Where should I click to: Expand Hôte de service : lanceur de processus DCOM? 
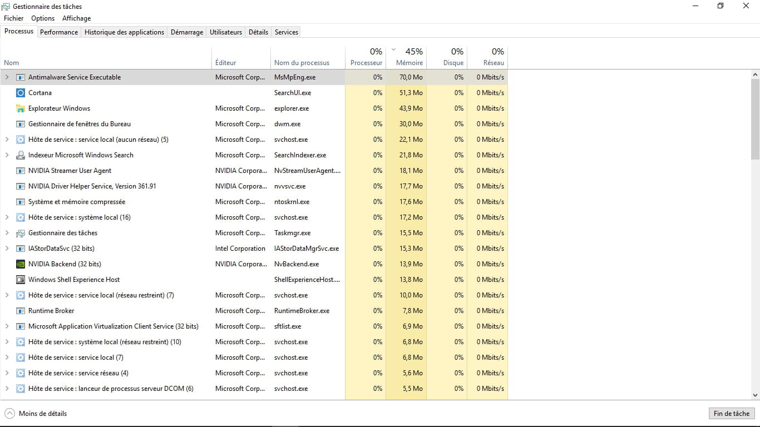7,389
